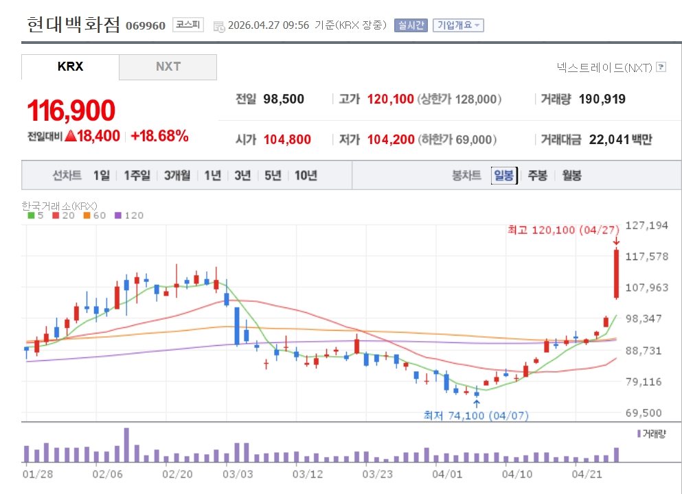The image size is (682, 494).
Task: Click the 03/03 date axis label
Action: [x=238, y=474]
